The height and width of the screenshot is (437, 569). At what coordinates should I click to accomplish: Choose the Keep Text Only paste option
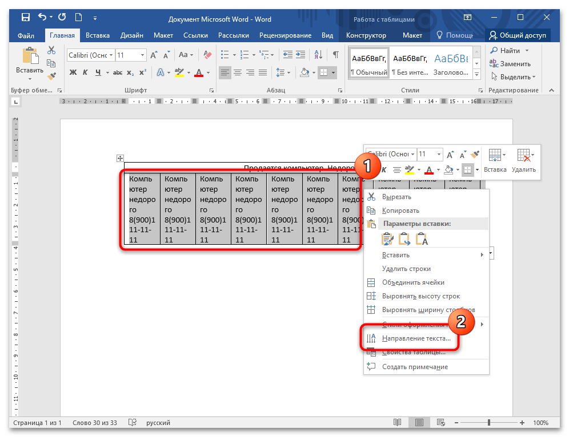point(421,239)
